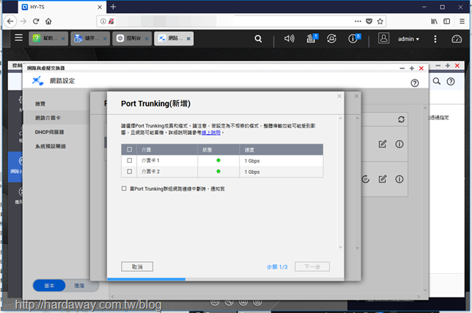Edit the first network adapter entry

382,144
